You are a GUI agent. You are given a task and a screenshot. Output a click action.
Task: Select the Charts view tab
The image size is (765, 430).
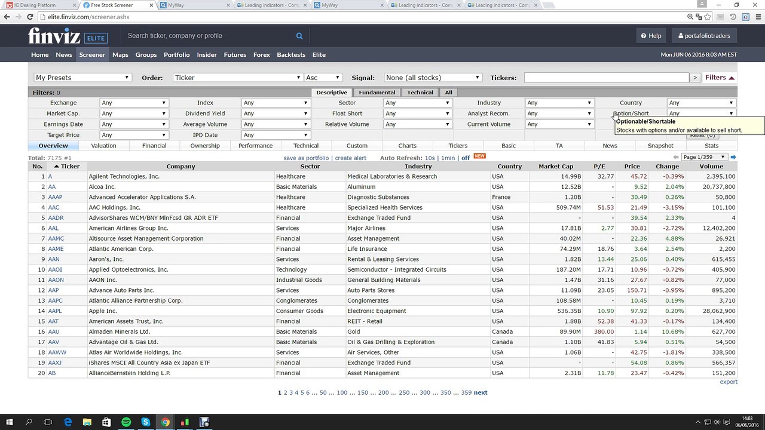[408, 146]
